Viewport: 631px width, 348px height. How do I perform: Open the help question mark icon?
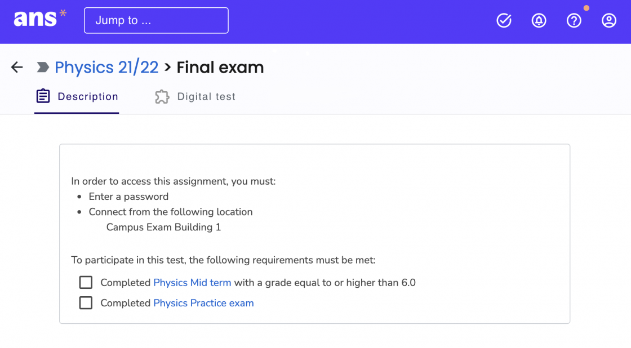pyautogui.click(x=574, y=20)
